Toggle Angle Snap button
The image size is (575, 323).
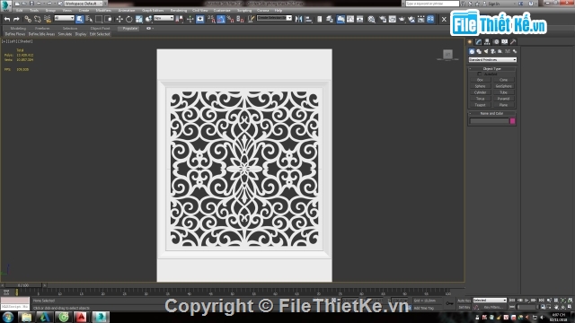221,19
